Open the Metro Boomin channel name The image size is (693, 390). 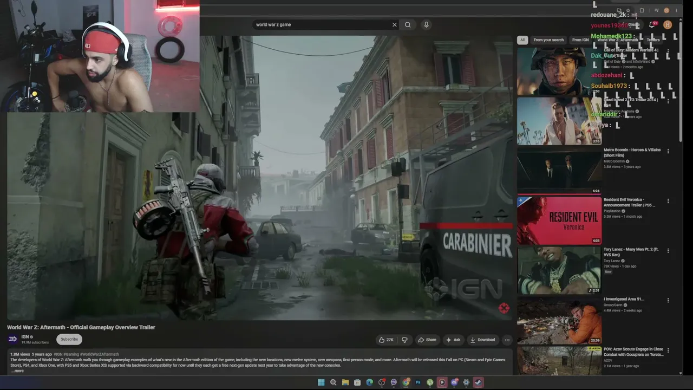click(614, 161)
